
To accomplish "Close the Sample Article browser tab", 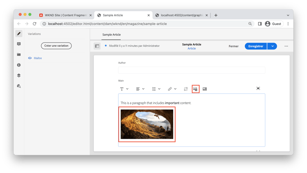I will pos(149,15).
